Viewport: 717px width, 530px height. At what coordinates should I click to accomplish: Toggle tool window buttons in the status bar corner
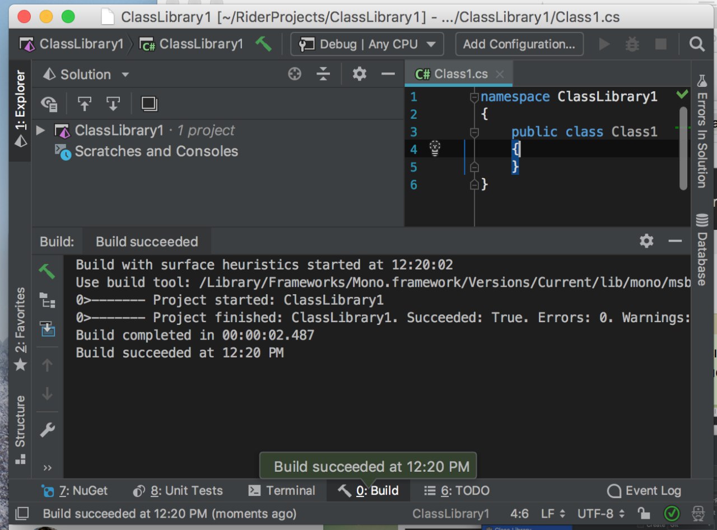(x=22, y=513)
